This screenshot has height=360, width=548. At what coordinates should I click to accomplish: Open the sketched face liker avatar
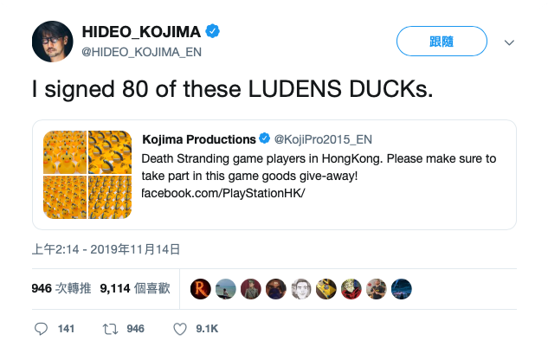pos(301,288)
